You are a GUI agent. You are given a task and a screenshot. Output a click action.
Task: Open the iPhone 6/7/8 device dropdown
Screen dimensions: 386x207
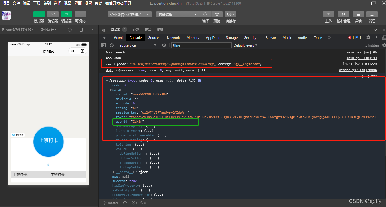point(18,29)
